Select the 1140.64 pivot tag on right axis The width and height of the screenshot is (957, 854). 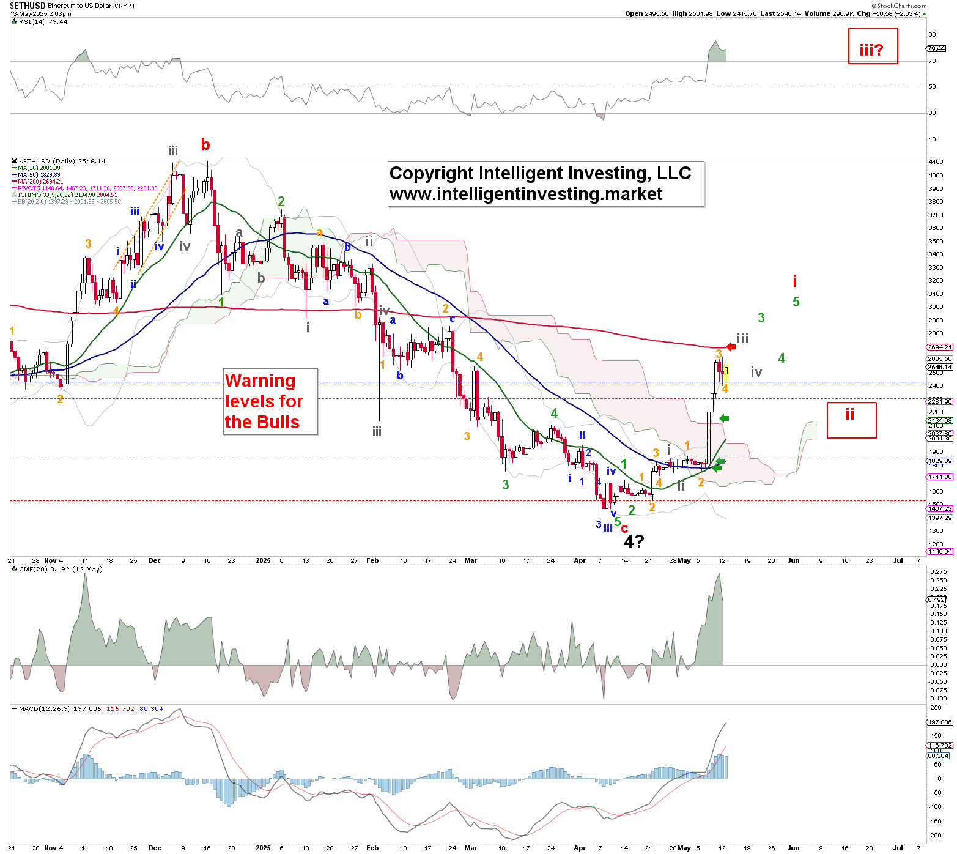click(x=940, y=551)
